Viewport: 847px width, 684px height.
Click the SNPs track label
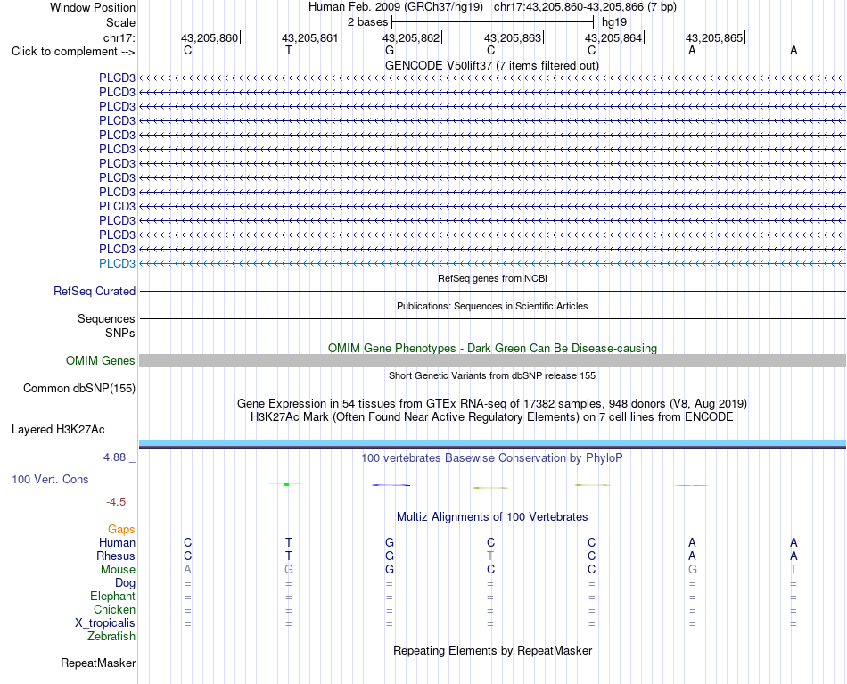click(x=120, y=333)
